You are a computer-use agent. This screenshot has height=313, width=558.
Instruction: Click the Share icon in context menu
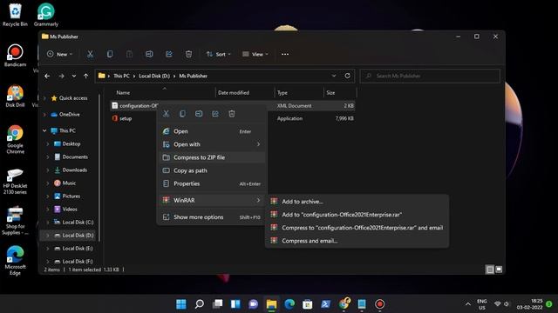click(215, 114)
